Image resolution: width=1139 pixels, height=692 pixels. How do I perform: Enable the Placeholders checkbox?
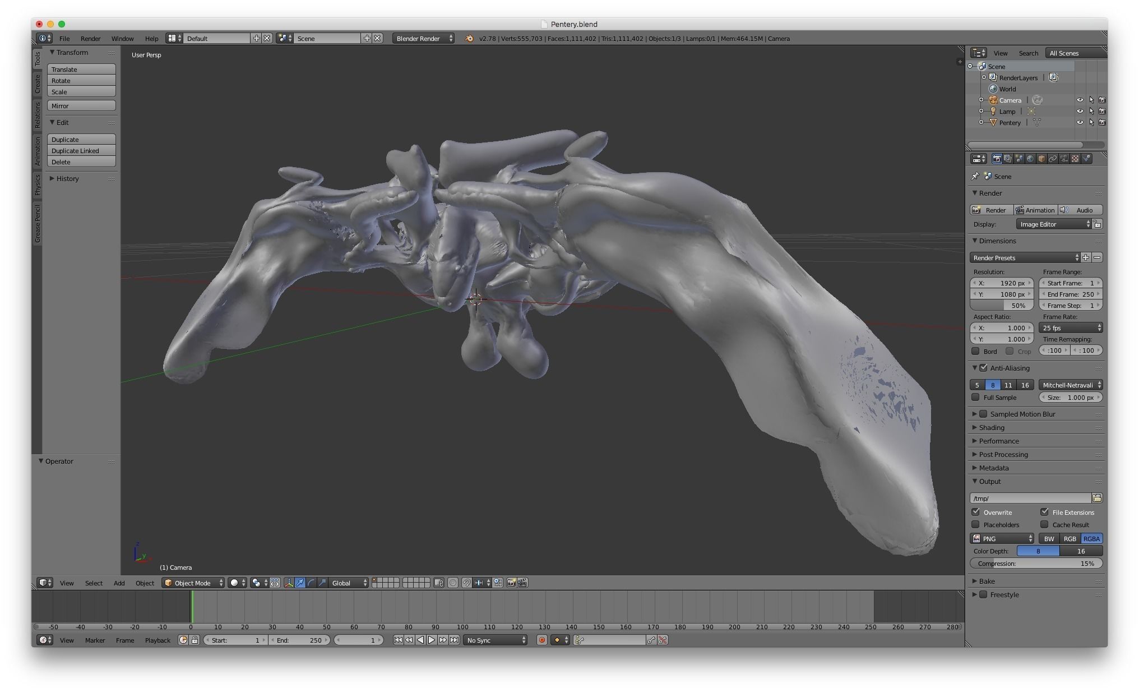pyautogui.click(x=976, y=524)
